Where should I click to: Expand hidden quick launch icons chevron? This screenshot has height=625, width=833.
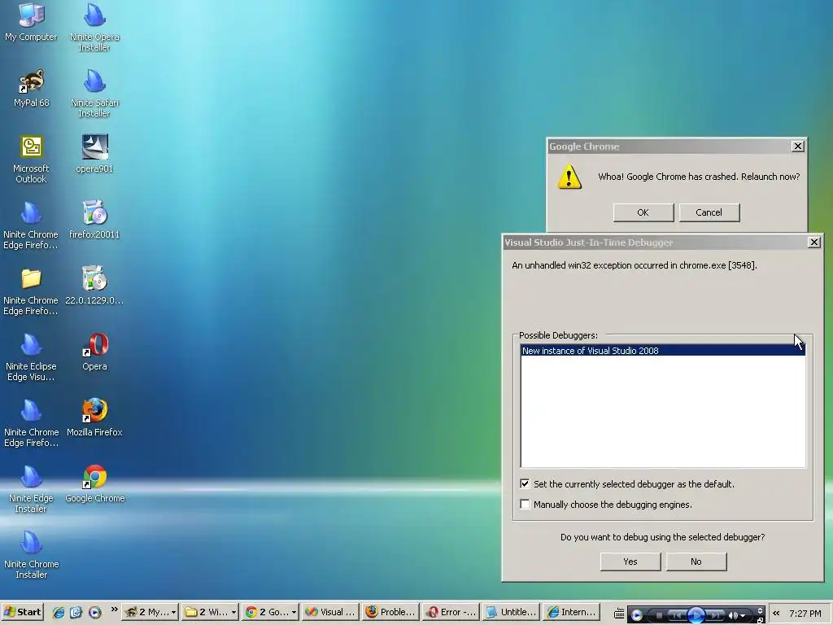point(114,609)
